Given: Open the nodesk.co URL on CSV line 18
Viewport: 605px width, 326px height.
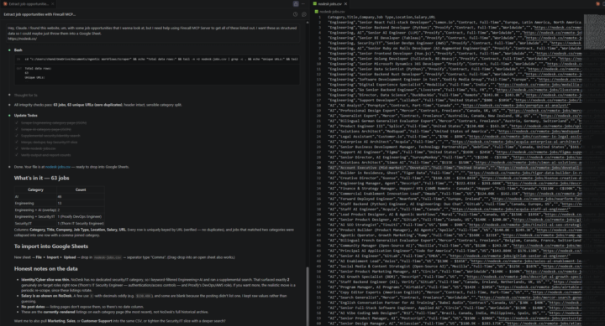Looking at the screenshot, I should coord(516,106).
